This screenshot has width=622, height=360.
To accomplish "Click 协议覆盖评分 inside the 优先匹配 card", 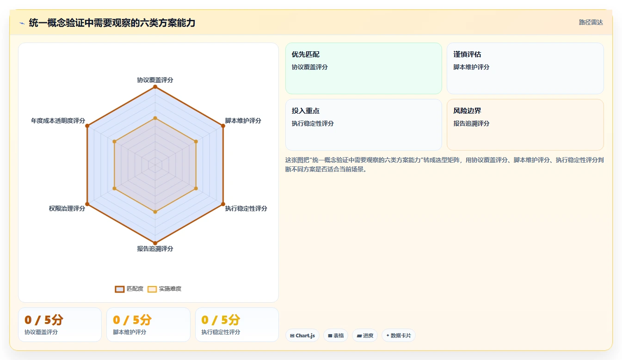I will pyautogui.click(x=310, y=67).
